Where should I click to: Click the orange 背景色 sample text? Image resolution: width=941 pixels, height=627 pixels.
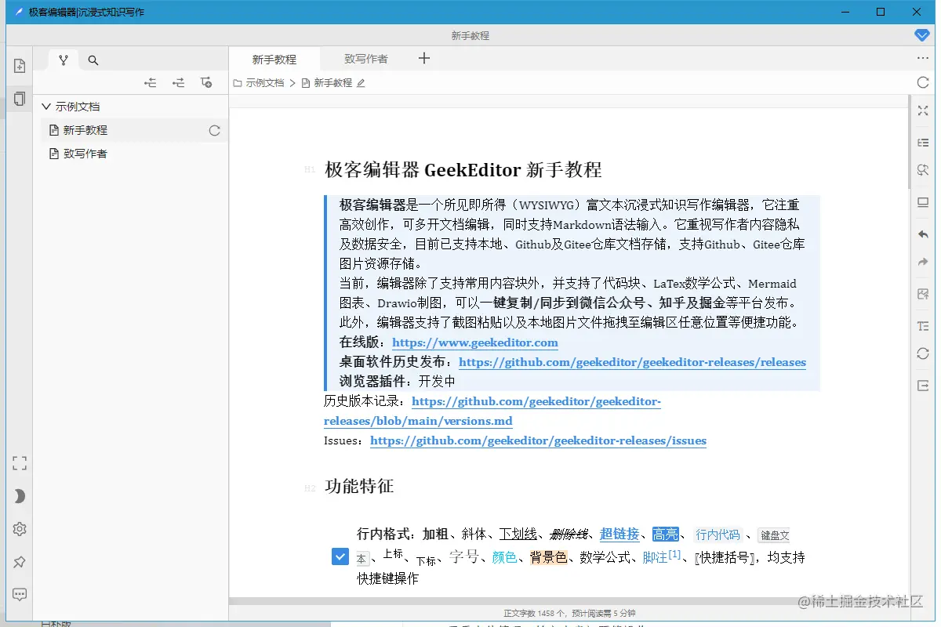[548, 557]
